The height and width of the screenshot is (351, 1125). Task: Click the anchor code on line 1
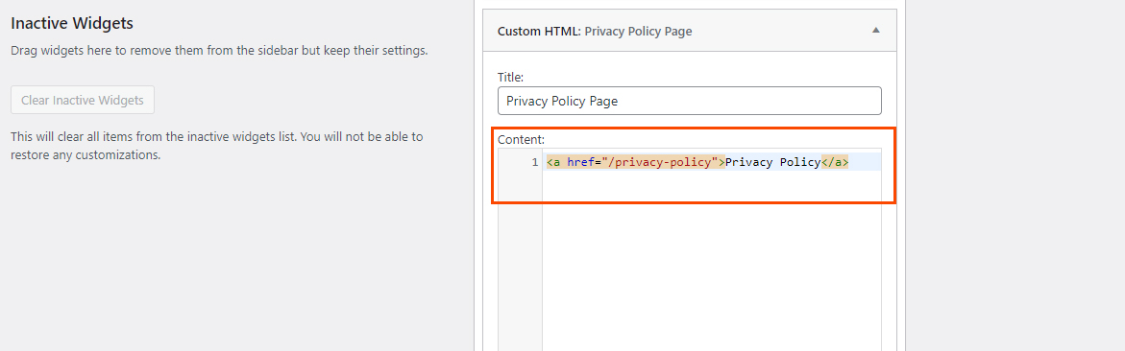pos(697,163)
